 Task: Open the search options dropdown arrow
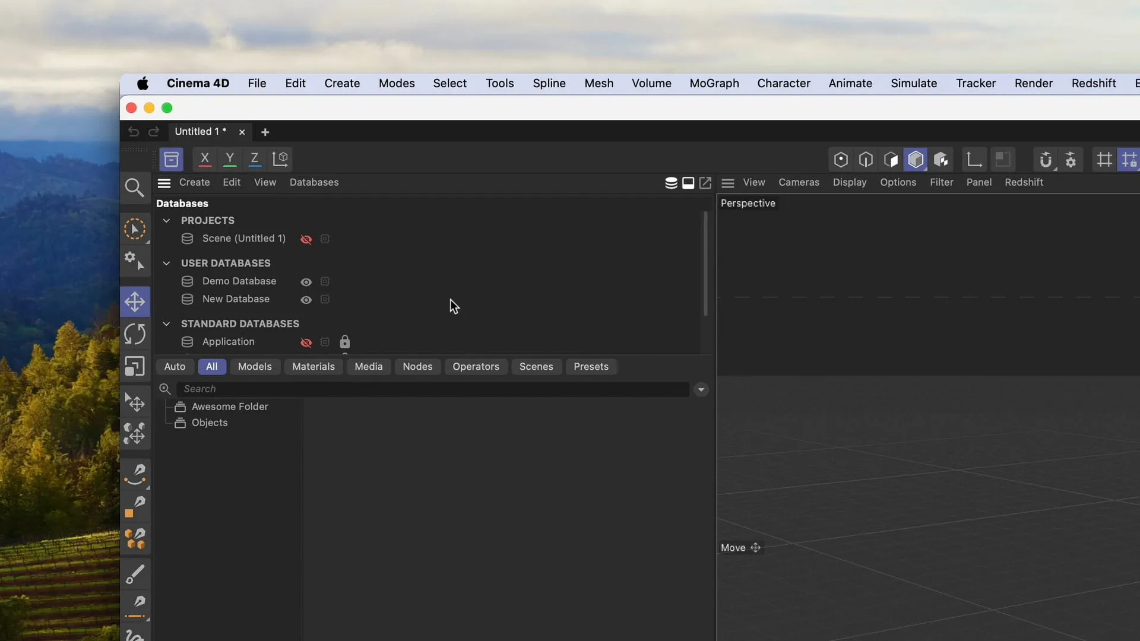(701, 389)
